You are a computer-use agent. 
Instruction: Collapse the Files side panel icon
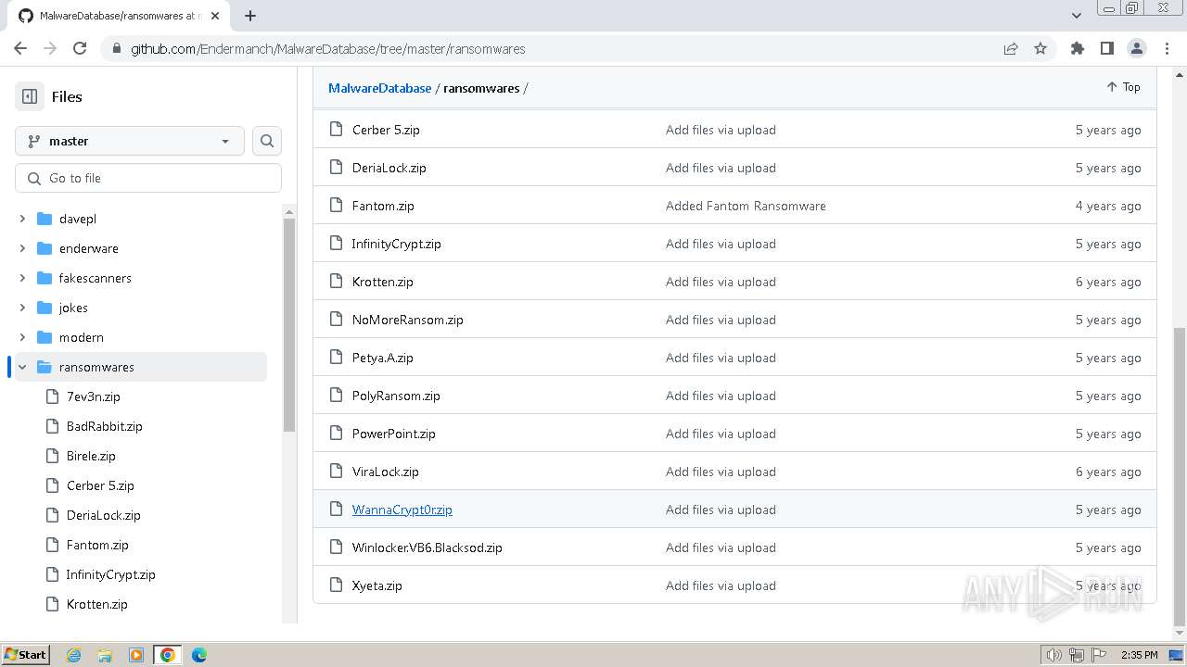30,96
